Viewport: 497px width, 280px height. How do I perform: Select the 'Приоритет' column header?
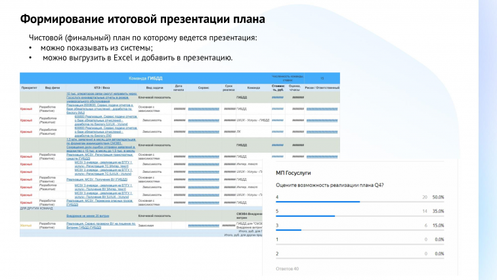(x=29, y=88)
